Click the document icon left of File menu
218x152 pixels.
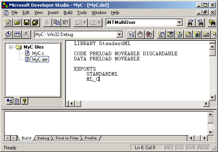6,13
